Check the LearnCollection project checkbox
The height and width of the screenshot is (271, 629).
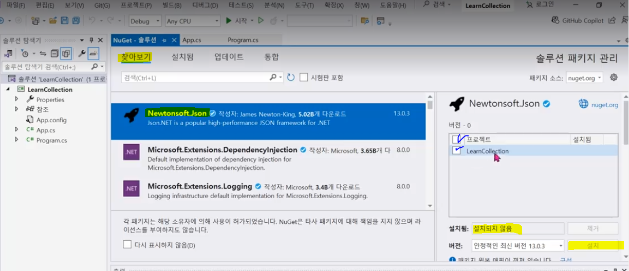457,151
